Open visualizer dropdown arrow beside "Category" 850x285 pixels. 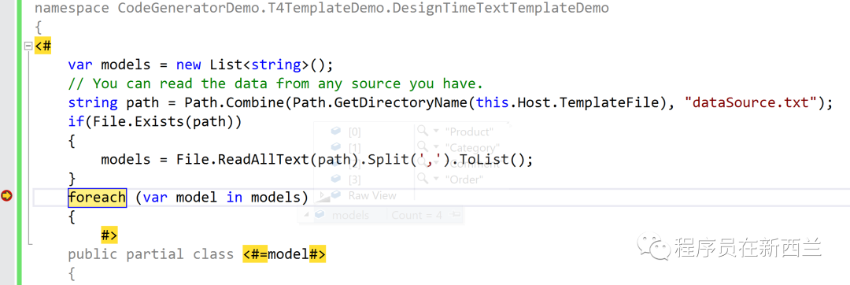[x=436, y=147]
